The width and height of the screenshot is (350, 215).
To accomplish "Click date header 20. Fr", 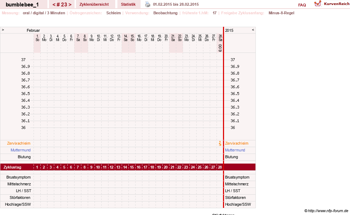I will pos(166,38).
